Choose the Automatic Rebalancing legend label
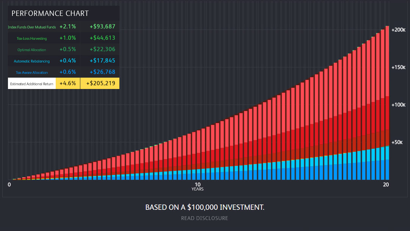 [32, 61]
